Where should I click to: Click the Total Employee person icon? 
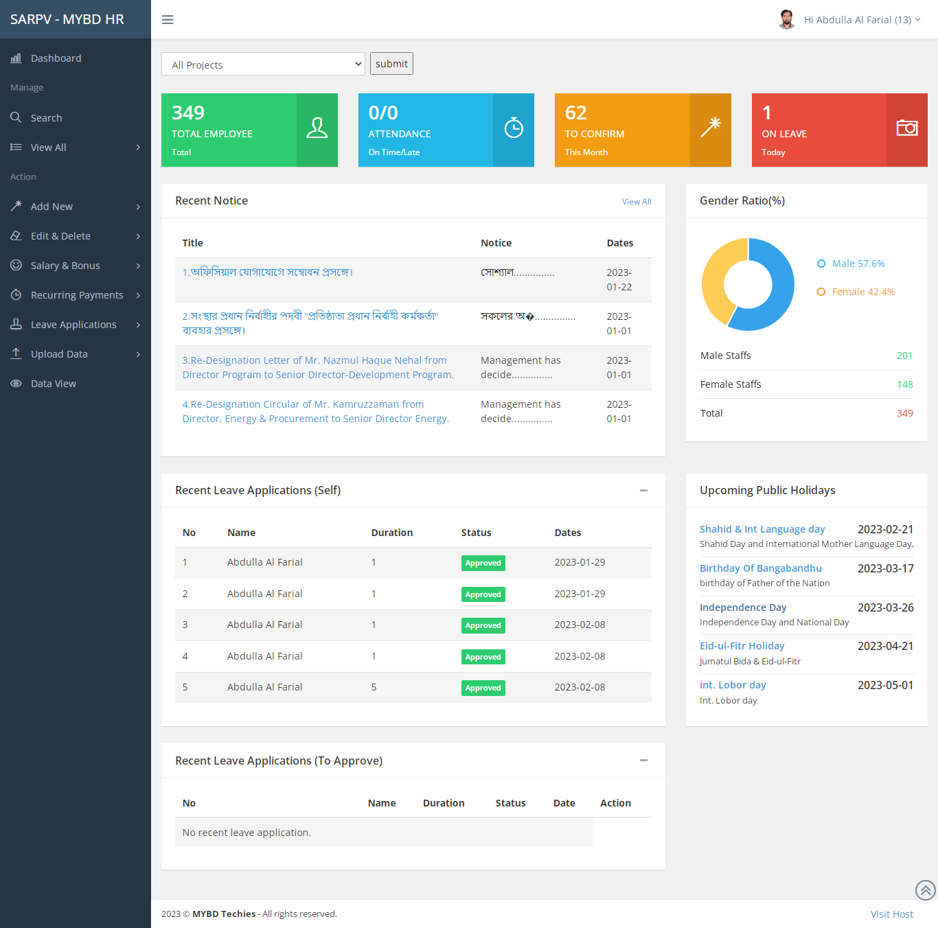[317, 128]
